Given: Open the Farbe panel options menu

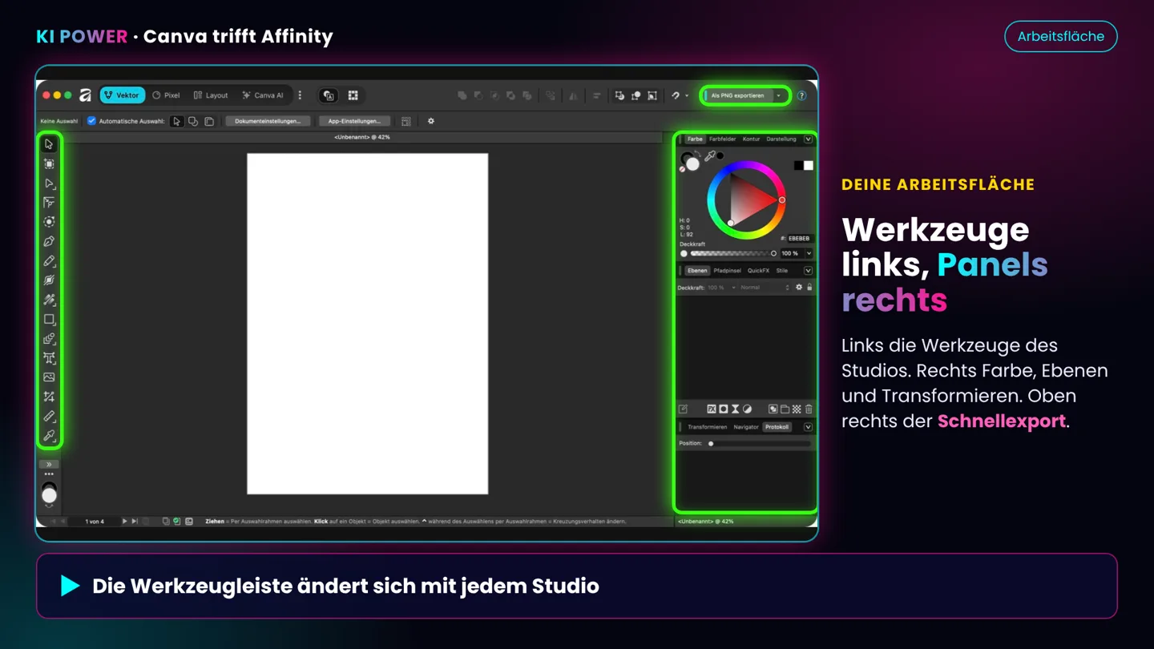Looking at the screenshot, I should (x=808, y=139).
